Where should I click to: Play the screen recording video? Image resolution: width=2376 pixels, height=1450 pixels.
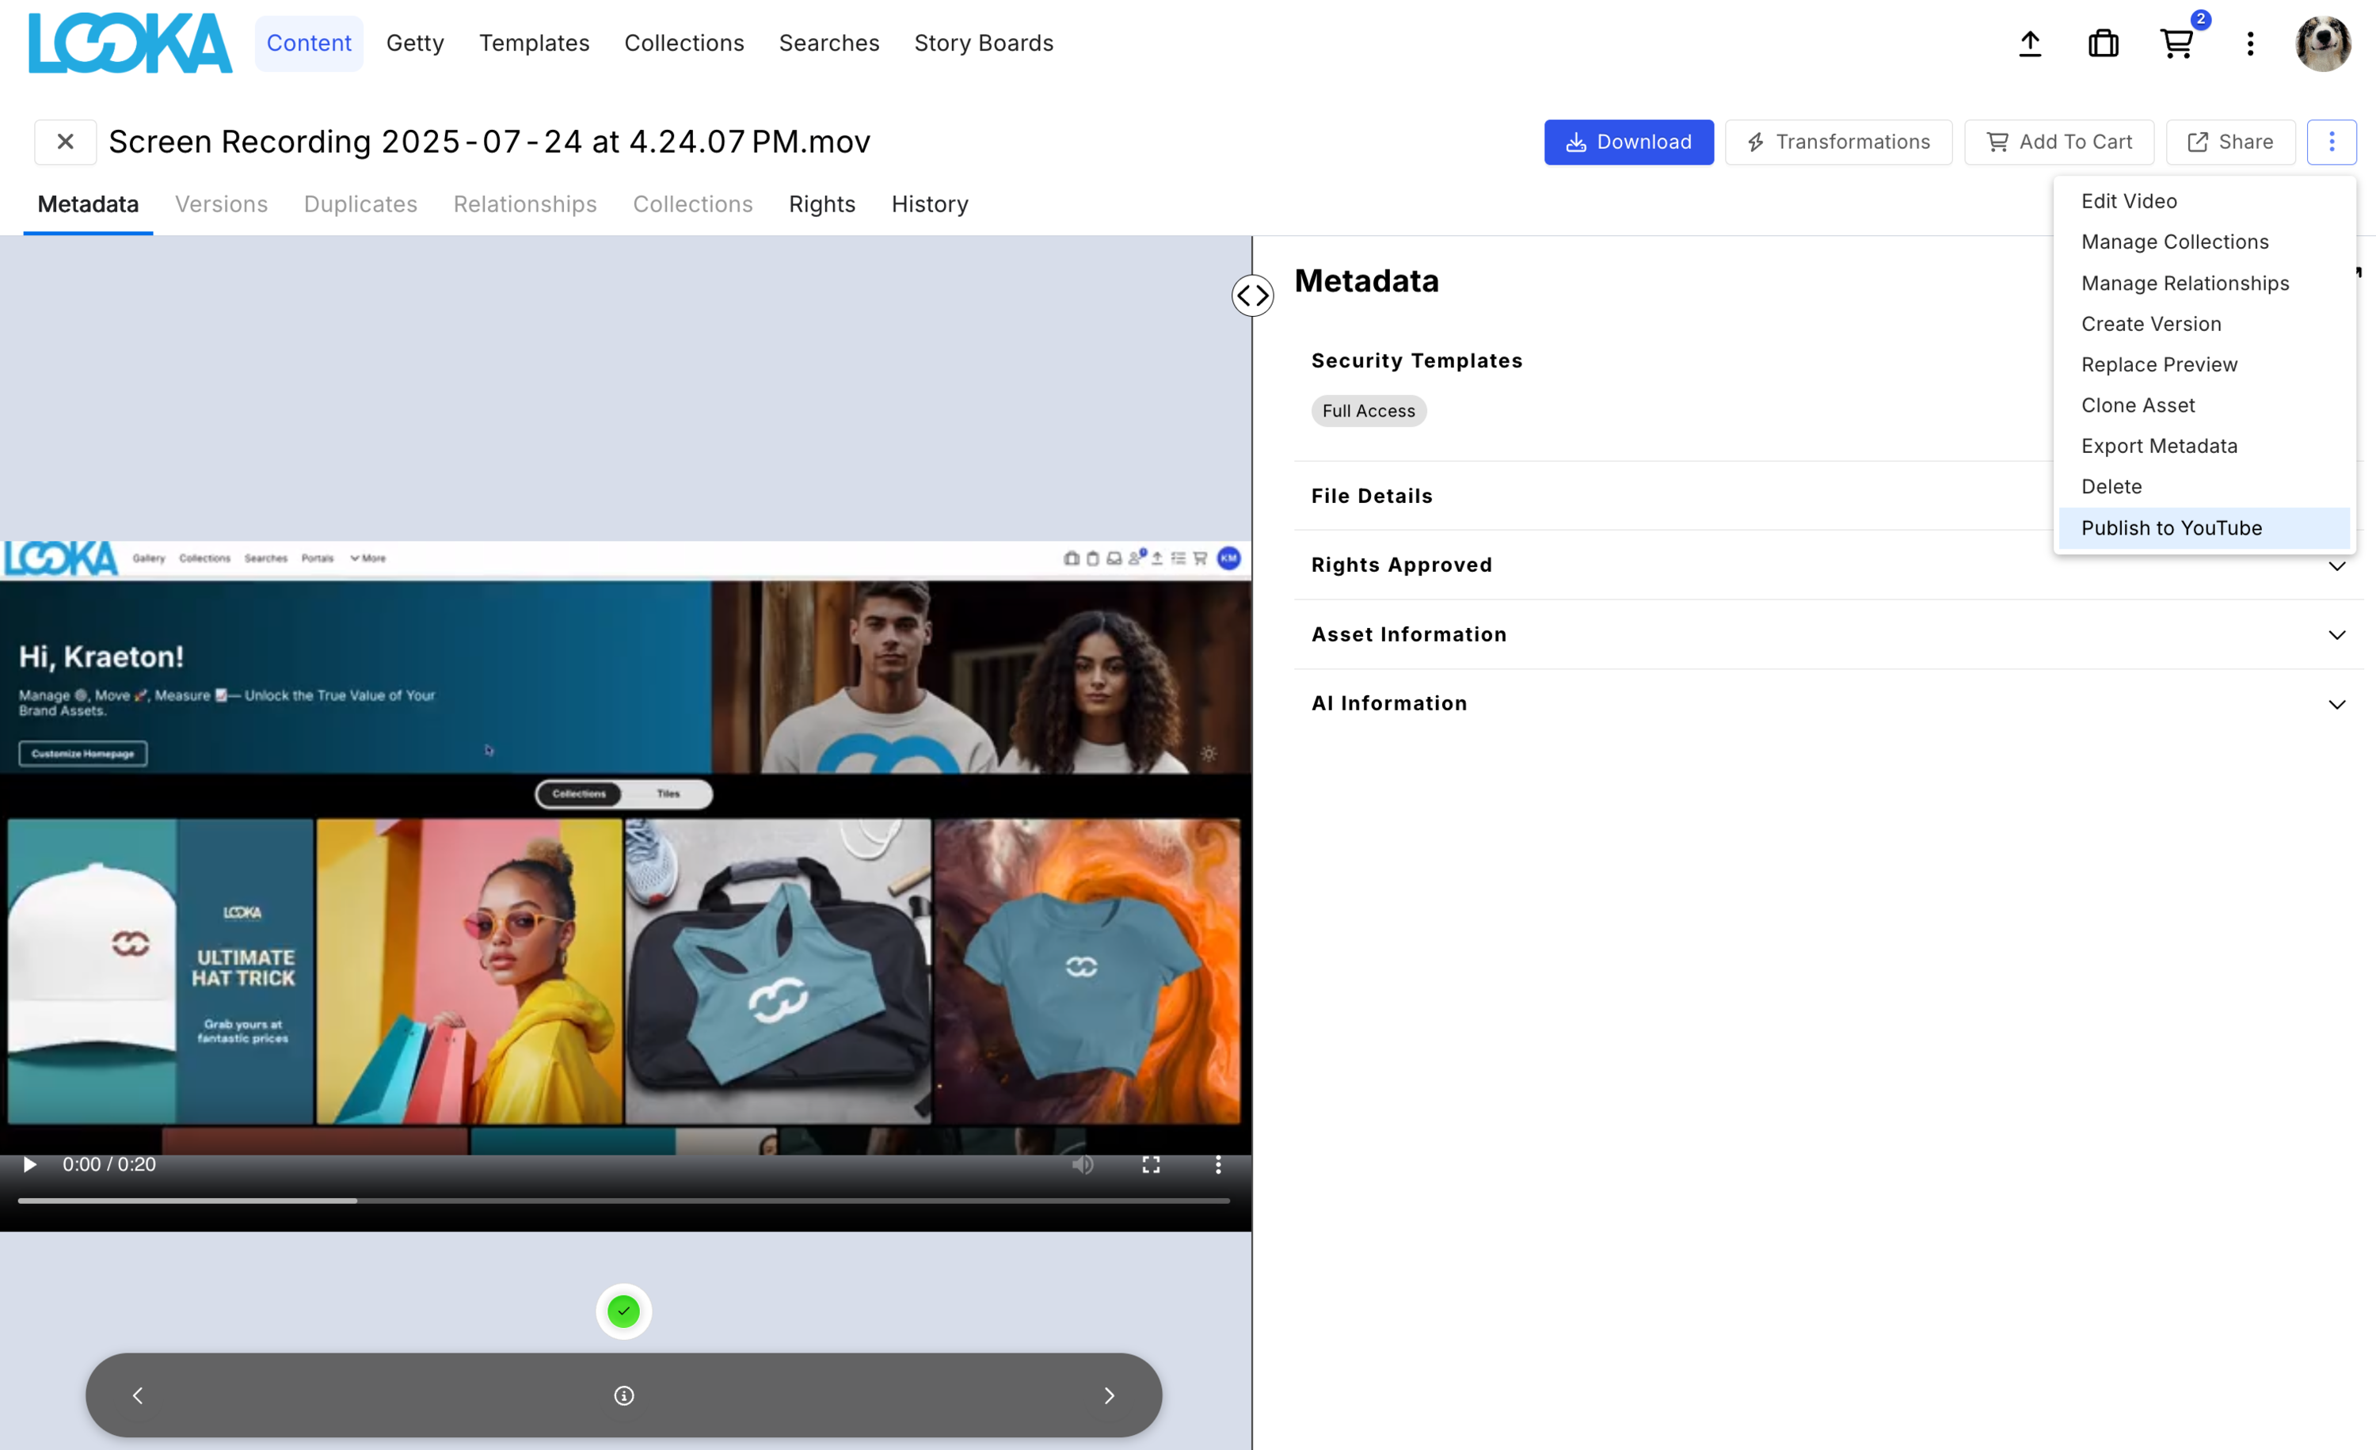point(30,1165)
